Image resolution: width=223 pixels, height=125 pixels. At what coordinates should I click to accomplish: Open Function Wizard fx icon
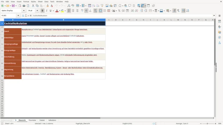coord(23,16)
